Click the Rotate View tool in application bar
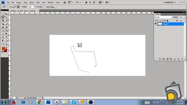The height and width of the screenshot is (105, 187). (94, 2)
